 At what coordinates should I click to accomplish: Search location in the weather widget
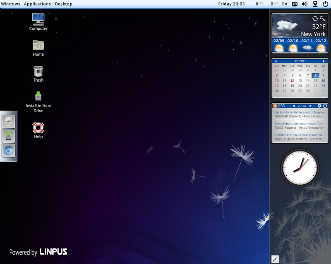pos(322,19)
